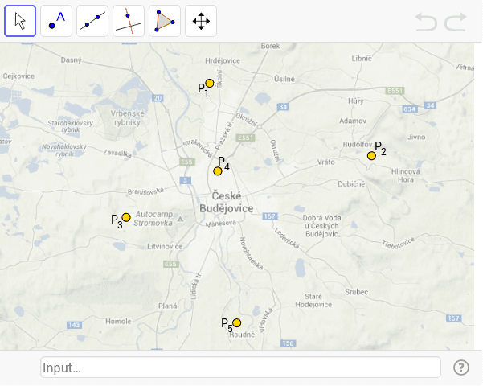Pick the Perpendicular Line tool

click(x=129, y=21)
